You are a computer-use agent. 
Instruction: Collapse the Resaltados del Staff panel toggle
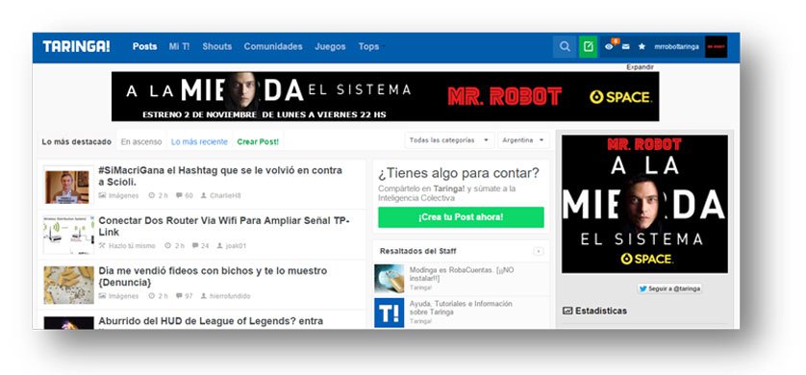539,251
